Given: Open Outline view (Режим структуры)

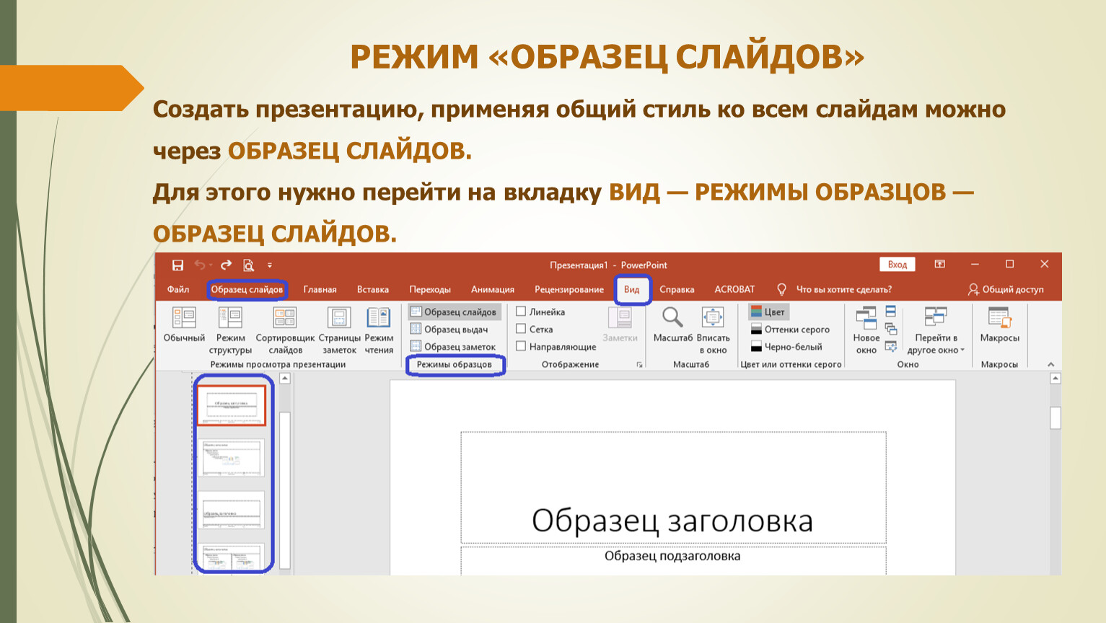Looking at the screenshot, I should coord(230,324).
